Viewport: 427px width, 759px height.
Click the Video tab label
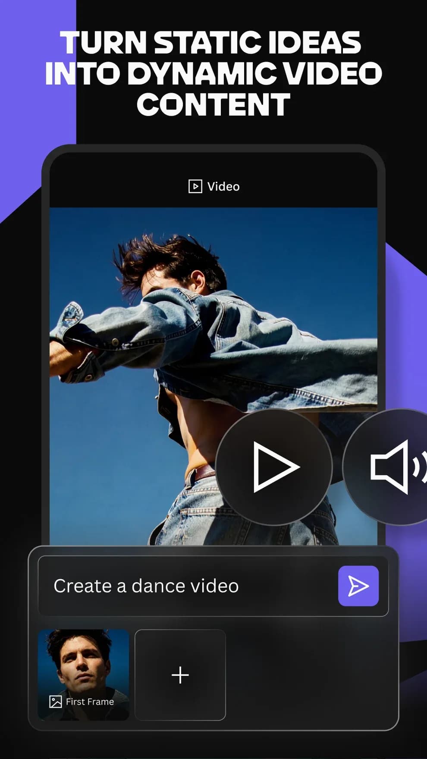(223, 186)
